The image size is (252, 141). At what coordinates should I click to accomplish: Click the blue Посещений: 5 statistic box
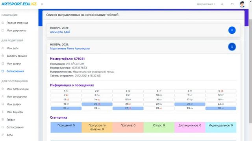tap(66, 127)
